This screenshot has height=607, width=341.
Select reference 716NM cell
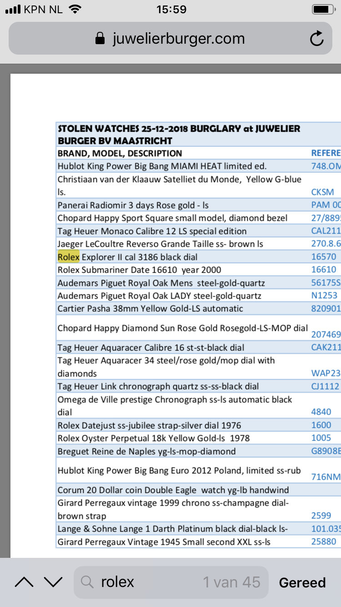tap(326, 477)
